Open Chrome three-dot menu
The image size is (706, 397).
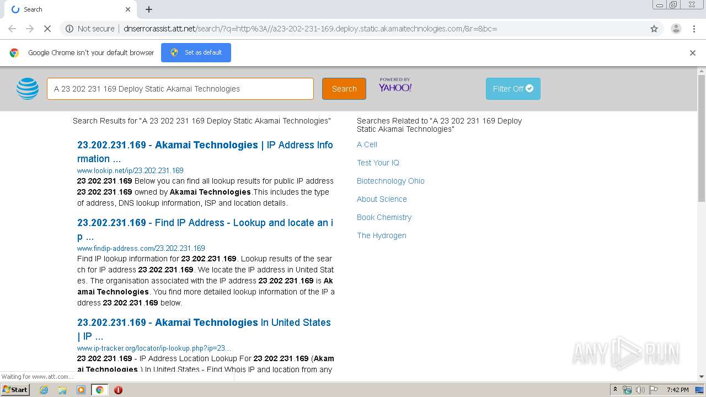[x=694, y=29]
